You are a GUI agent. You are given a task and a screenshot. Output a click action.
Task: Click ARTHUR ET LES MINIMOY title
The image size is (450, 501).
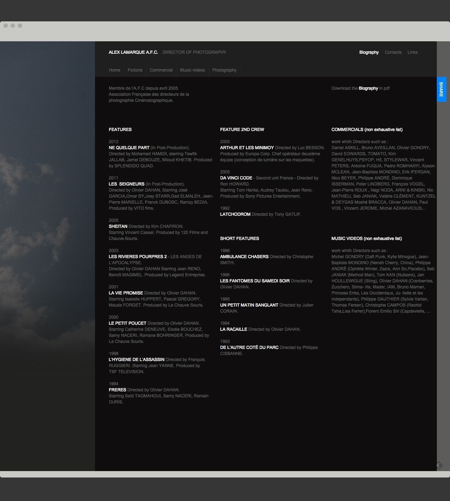[247, 148]
